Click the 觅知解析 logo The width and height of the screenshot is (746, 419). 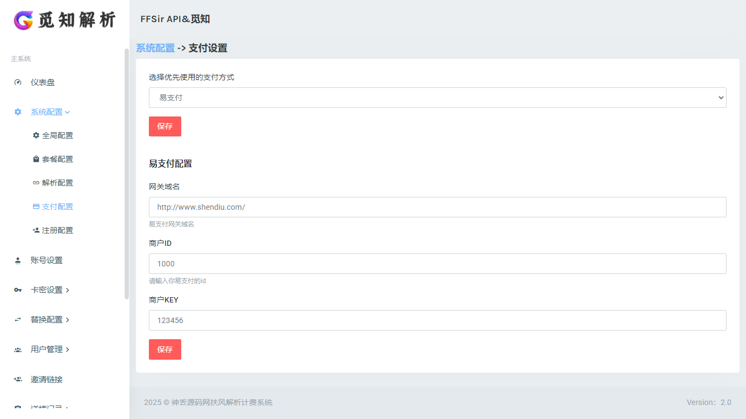[65, 20]
